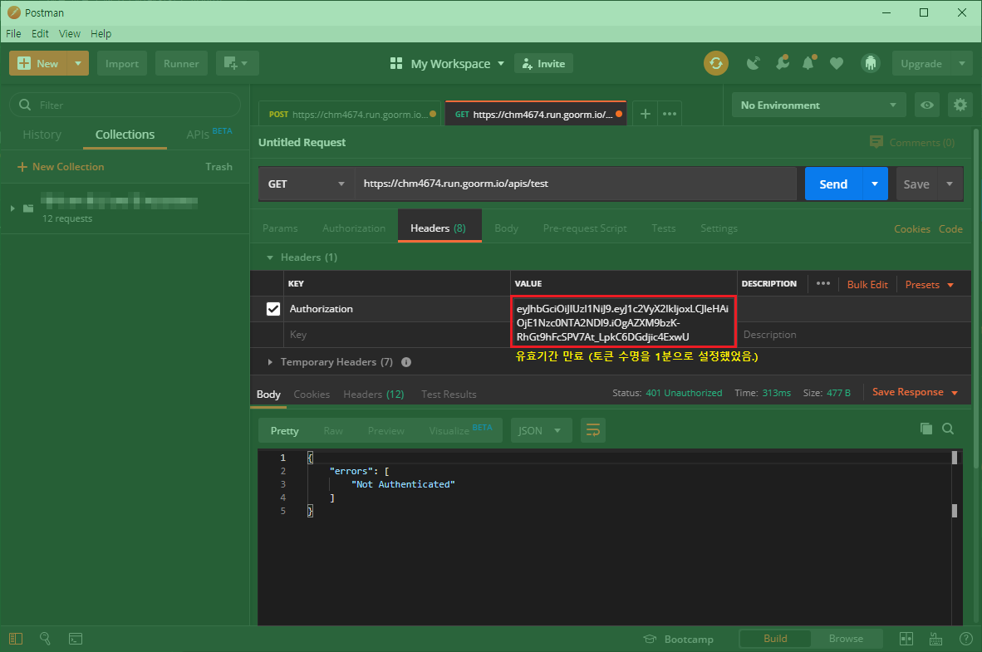Open the File menu

pos(13,33)
